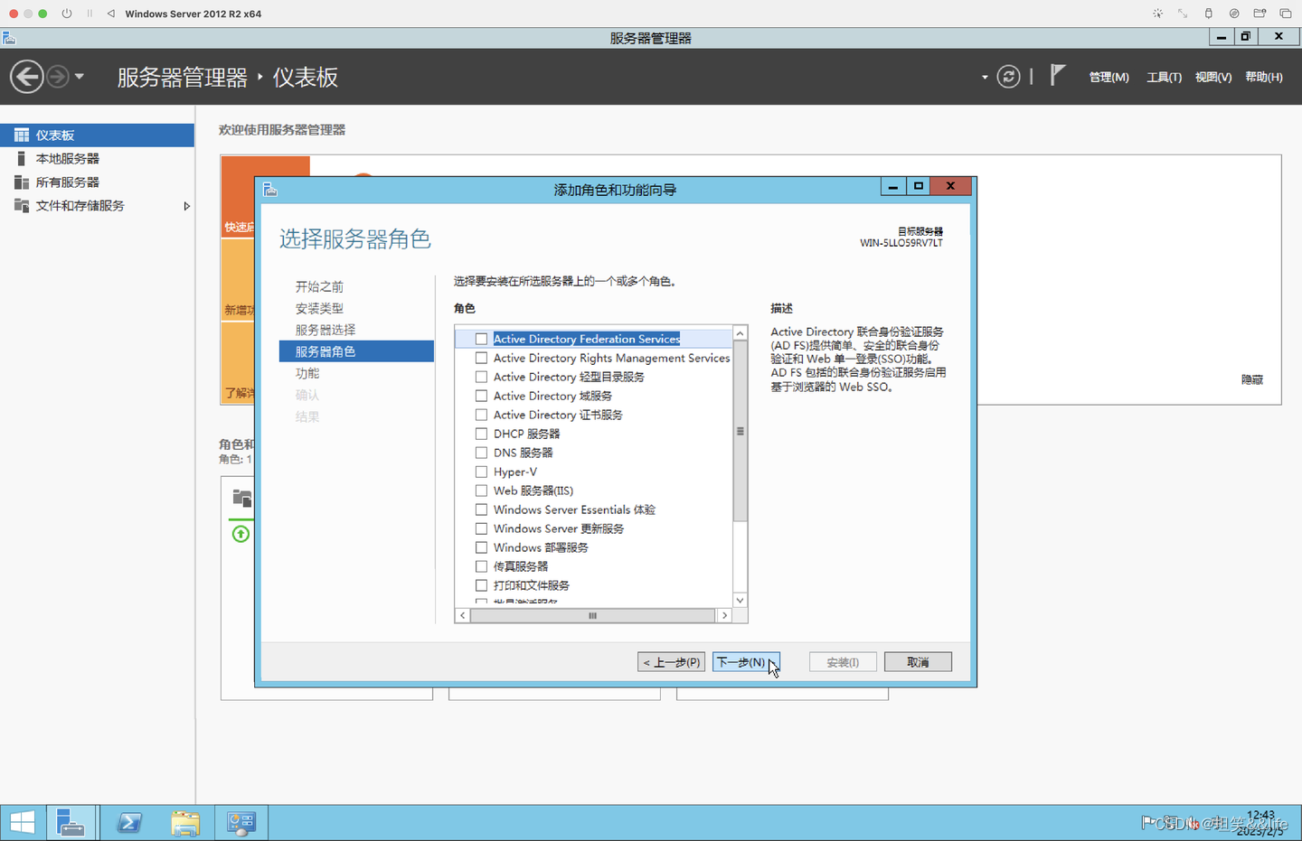The image size is (1302, 841).
Task: Check Active Directory Federation Services role
Action: click(x=481, y=339)
